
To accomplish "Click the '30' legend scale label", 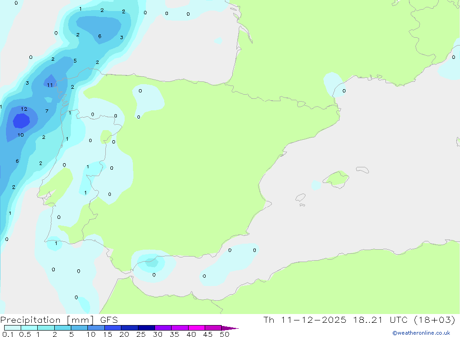I will [158, 334].
